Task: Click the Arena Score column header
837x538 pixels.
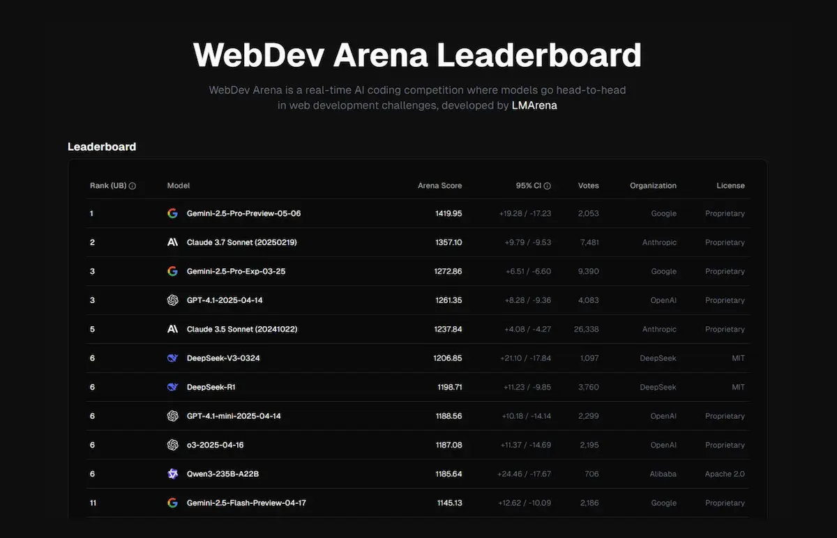Action: [x=439, y=186]
